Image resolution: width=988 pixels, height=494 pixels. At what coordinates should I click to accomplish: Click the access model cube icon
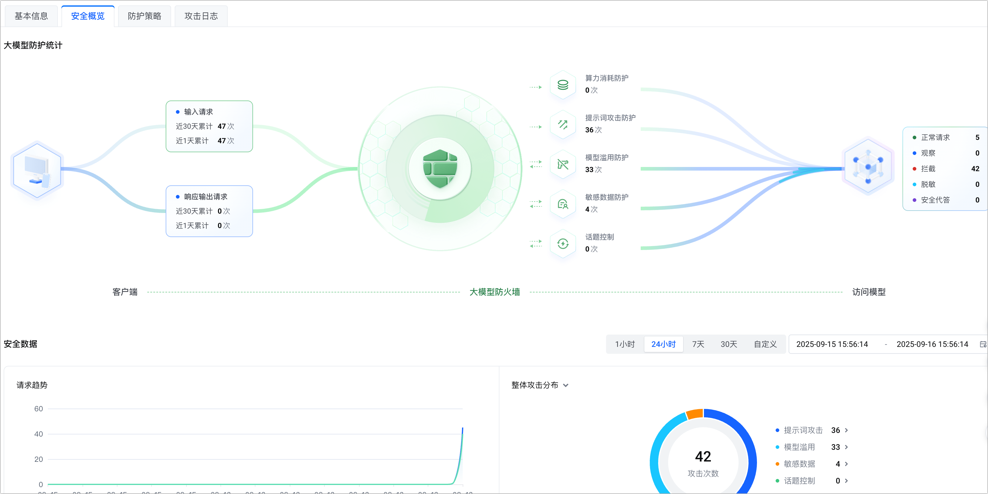(868, 167)
